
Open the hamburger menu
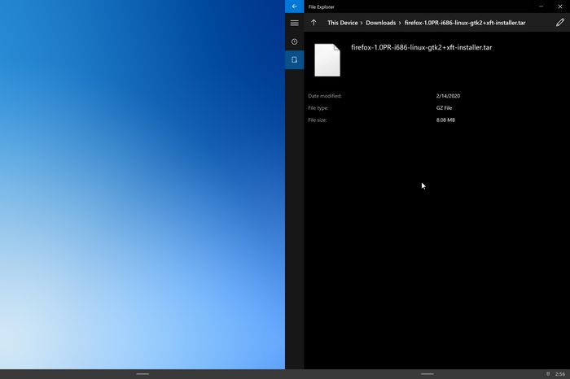click(x=295, y=23)
